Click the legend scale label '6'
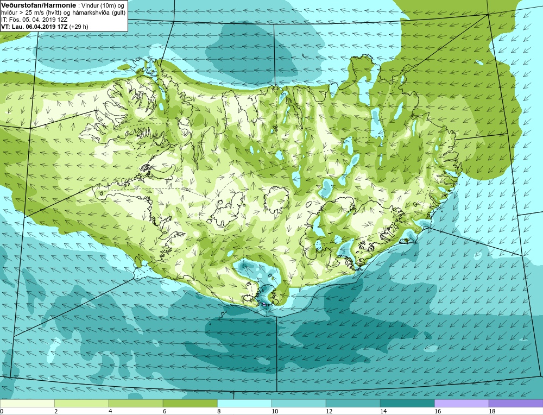This screenshot has width=543, height=415. pyautogui.click(x=165, y=411)
